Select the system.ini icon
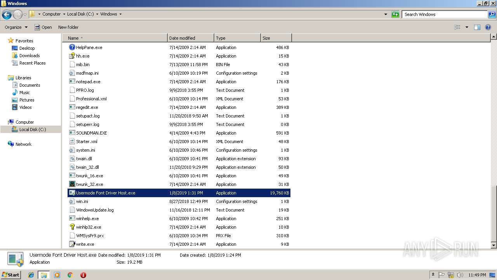 (x=72, y=150)
